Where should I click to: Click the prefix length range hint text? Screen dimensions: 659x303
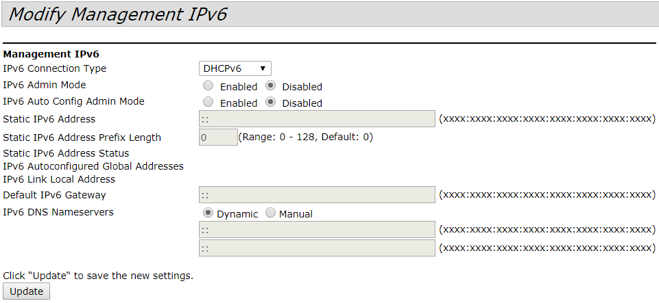[x=306, y=137]
